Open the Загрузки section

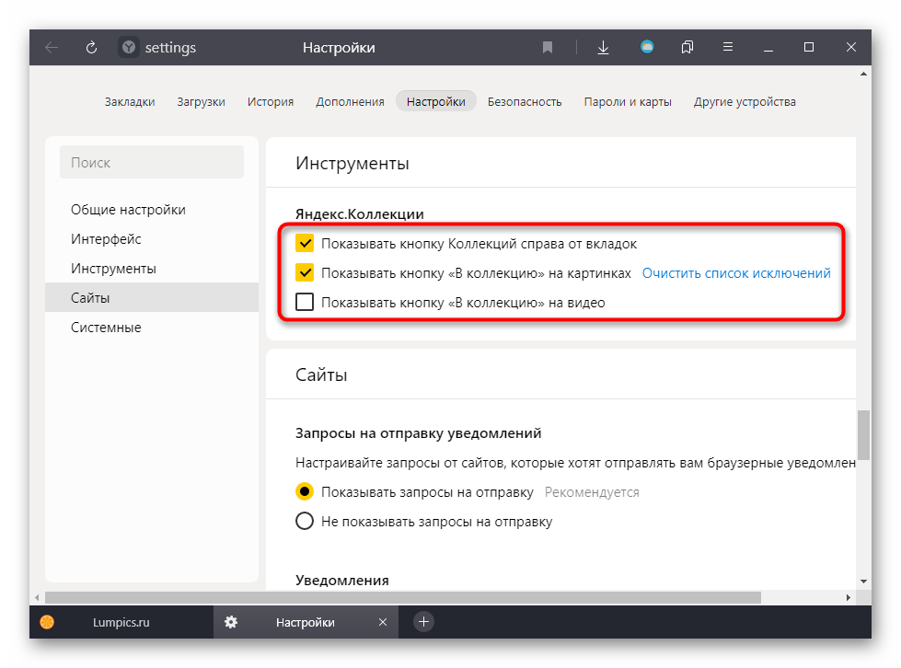(202, 101)
